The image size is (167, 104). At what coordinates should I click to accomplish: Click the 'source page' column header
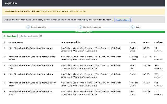pyautogui.click(x=16, y=42)
